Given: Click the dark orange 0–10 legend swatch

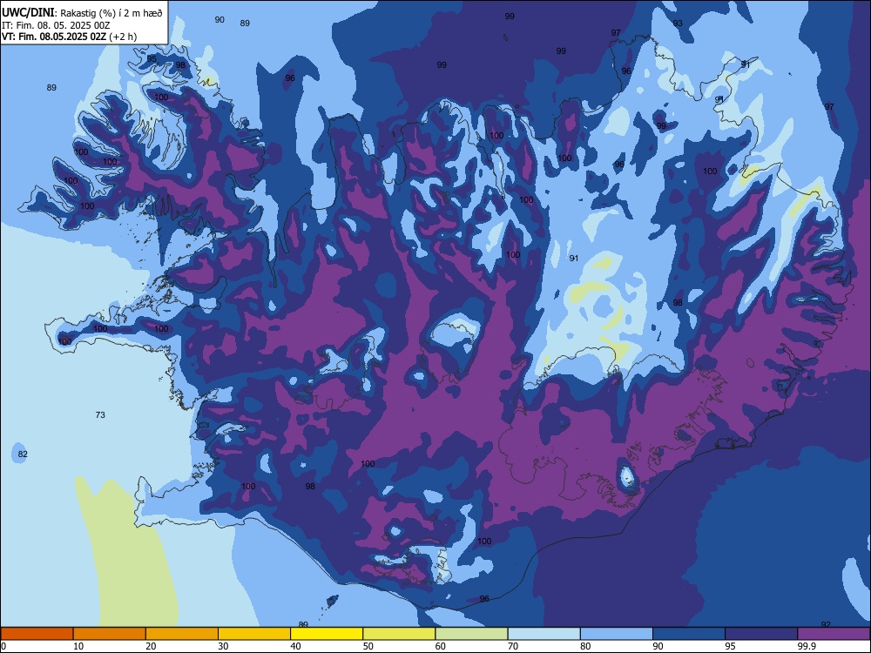Looking at the screenshot, I should pos(37,634).
